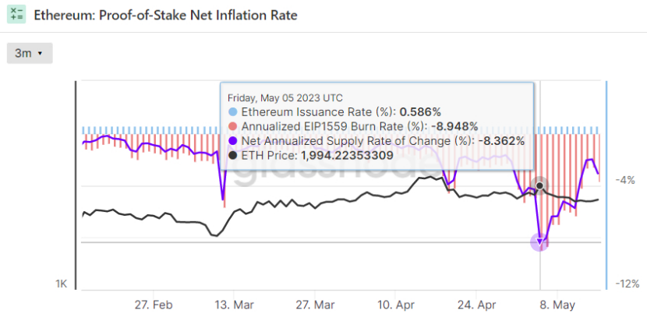This screenshot has width=647, height=321.
Task: Click the '-4%' right axis label
Action: (625, 180)
